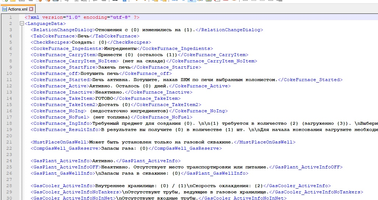Click the closing GasCooler_ActiveInfo tag
The image size is (378, 200).
[297, 186]
